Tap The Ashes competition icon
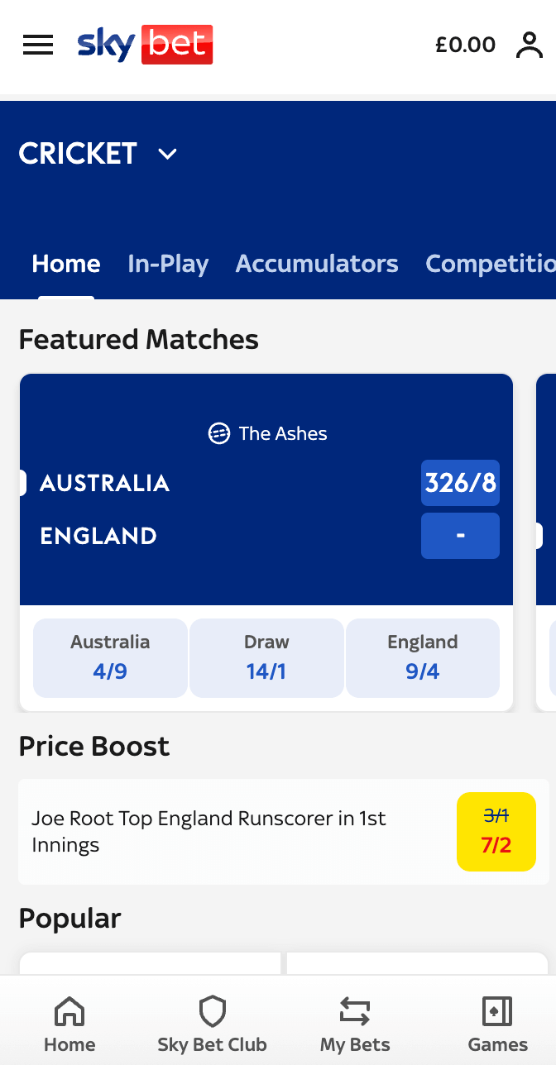Viewport: 556px width, 1065px height. point(218,433)
